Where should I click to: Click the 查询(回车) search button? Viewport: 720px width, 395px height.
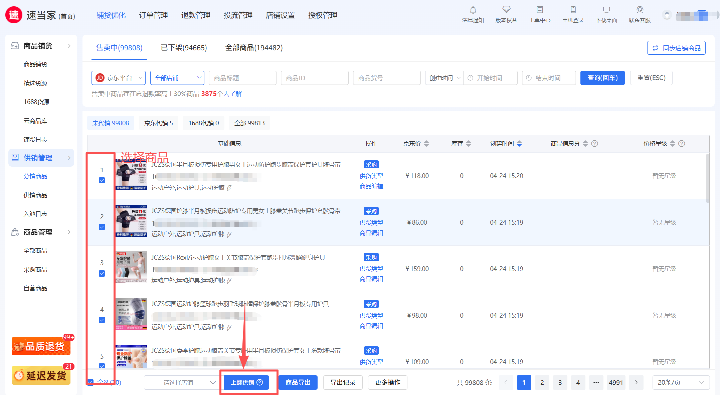[602, 78]
